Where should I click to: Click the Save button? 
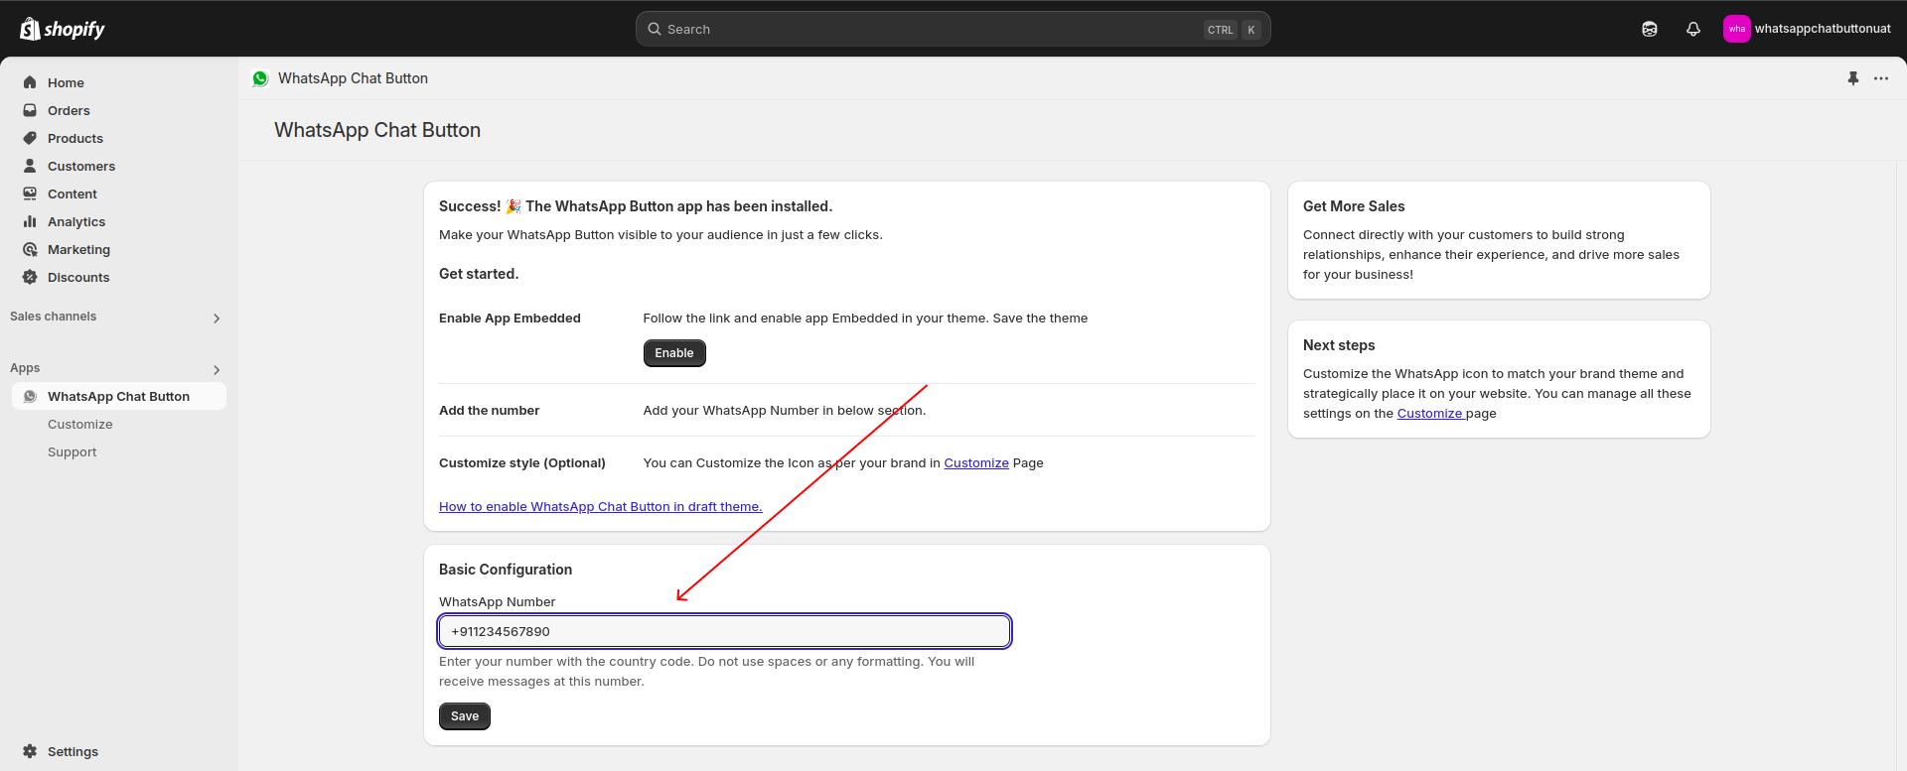[465, 716]
